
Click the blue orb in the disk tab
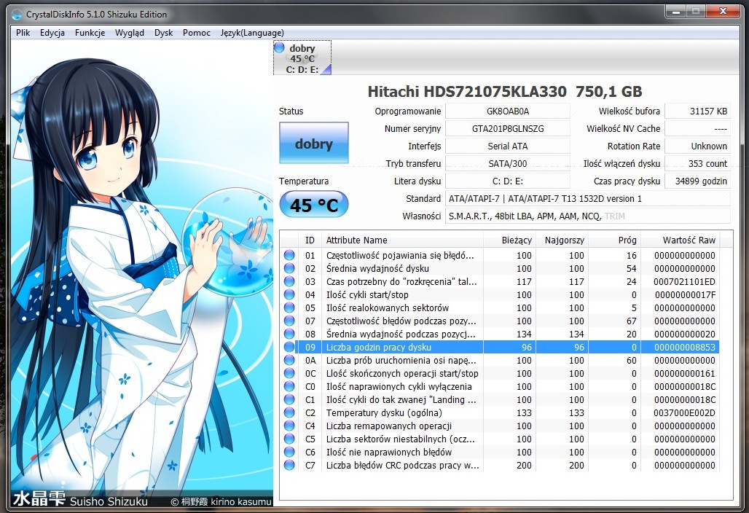(x=280, y=47)
